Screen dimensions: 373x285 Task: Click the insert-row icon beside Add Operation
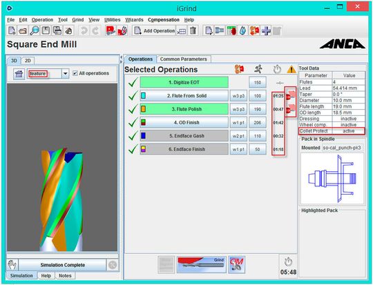182,31
